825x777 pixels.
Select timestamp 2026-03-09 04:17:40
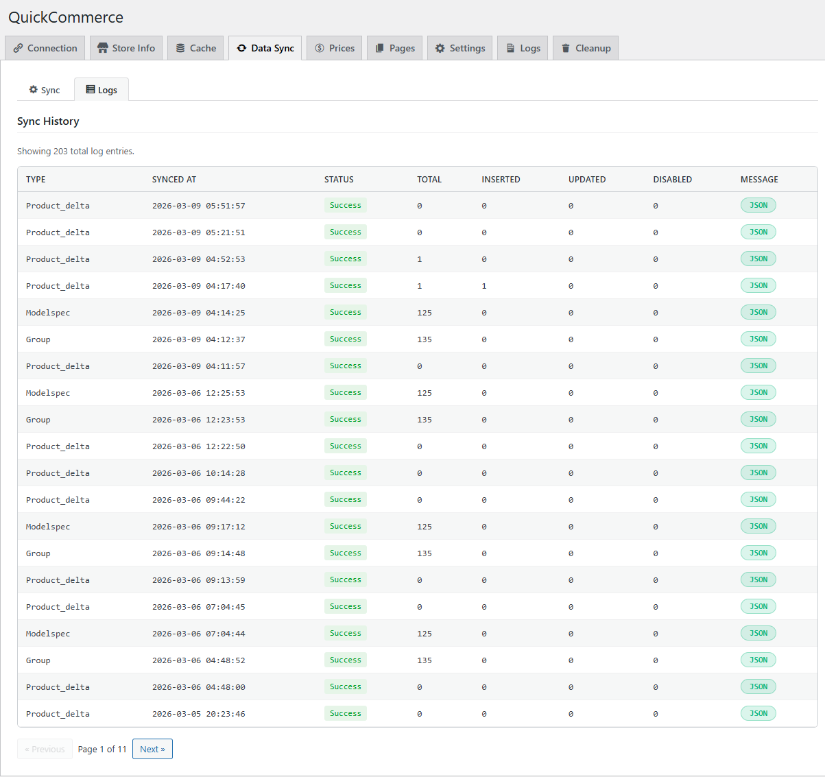coord(199,286)
